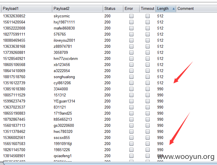Select the row with payload hm77zxcvbnm

coord(108,58)
